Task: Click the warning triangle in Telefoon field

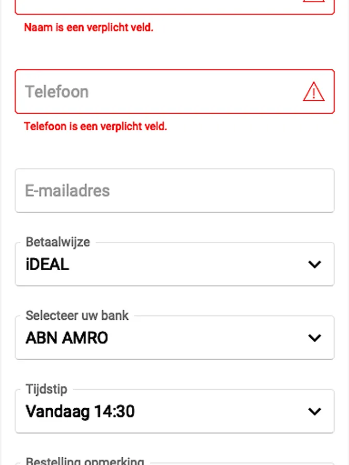Action: [313, 92]
